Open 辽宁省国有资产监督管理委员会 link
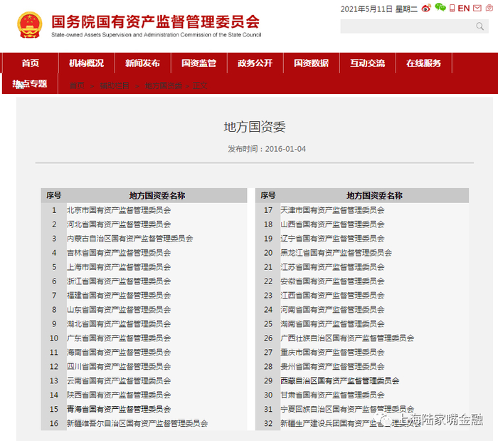This screenshot has height=441, width=498. (x=332, y=239)
